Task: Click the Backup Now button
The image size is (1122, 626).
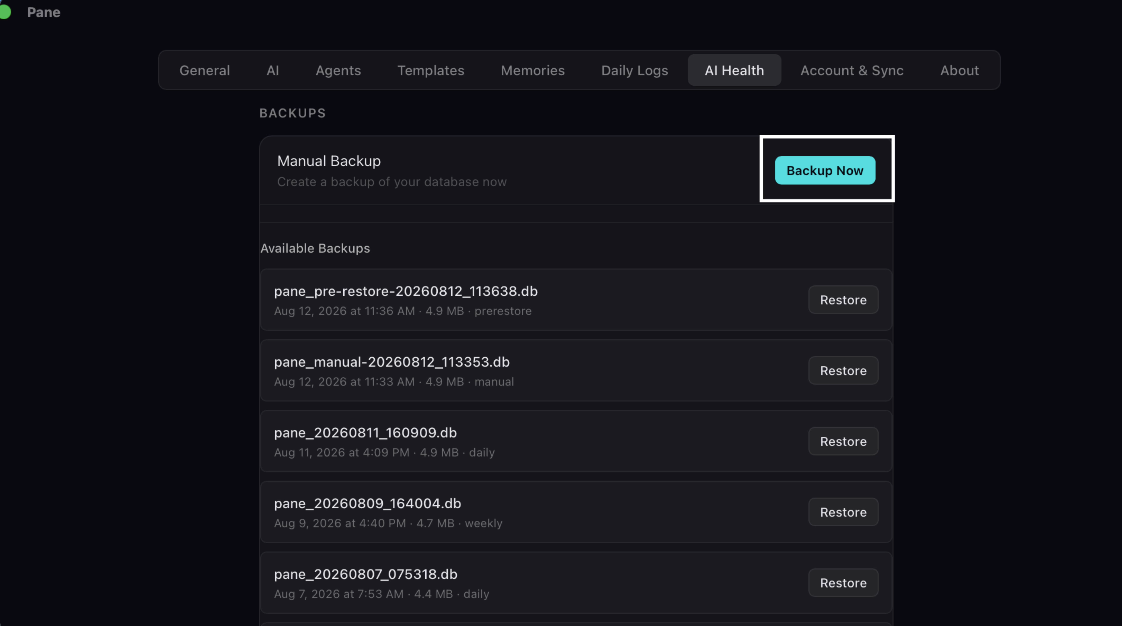Action: tap(824, 170)
